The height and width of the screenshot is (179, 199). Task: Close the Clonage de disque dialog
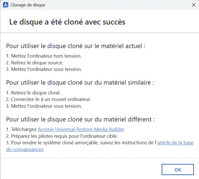[x=194, y=5]
